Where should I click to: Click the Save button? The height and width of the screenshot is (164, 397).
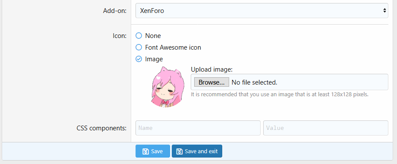pyautogui.click(x=153, y=151)
